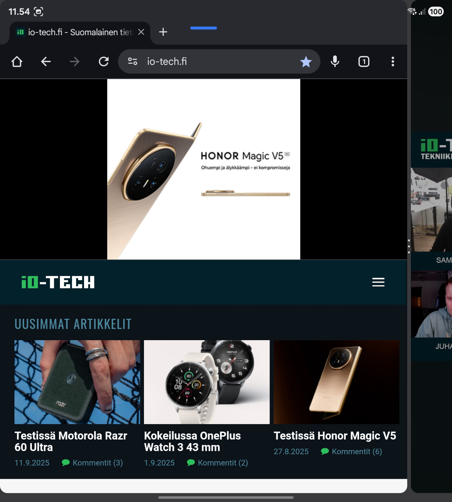Open the Honor Magic V5 advertisement banner
The height and width of the screenshot is (502, 452).
204,169
